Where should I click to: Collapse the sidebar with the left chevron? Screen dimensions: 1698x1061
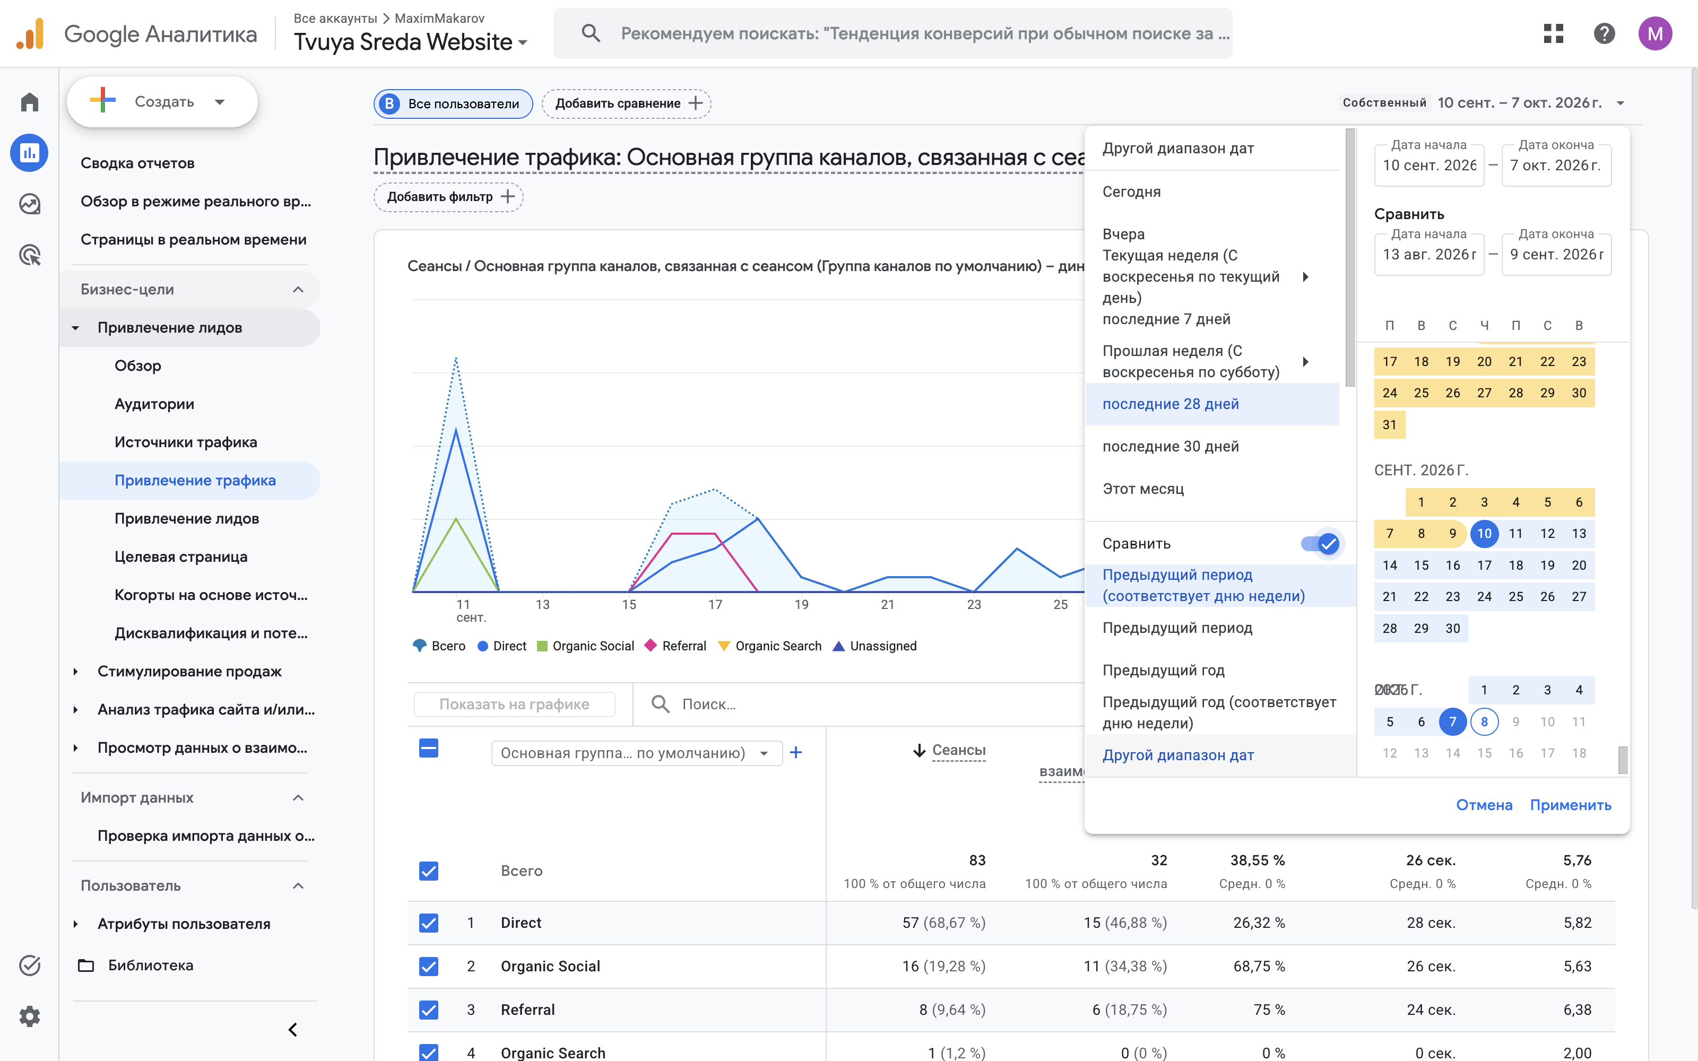[293, 1029]
